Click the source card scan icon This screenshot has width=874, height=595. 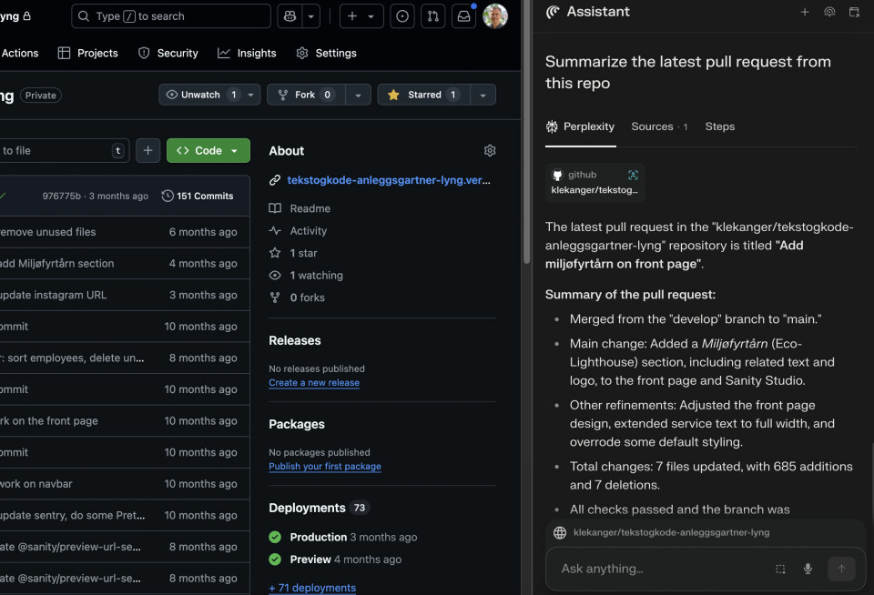[634, 175]
